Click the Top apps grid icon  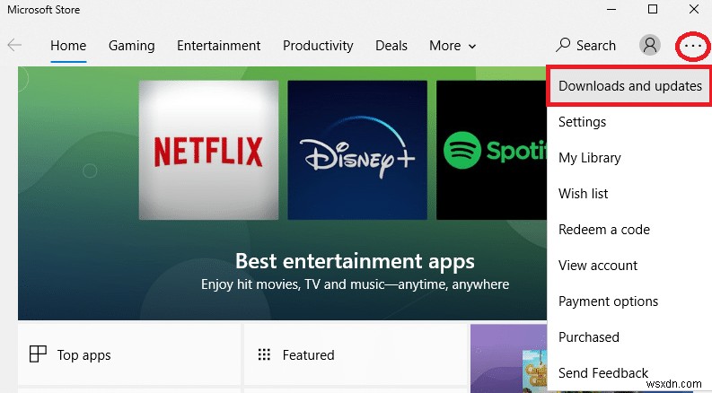click(x=38, y=354)
